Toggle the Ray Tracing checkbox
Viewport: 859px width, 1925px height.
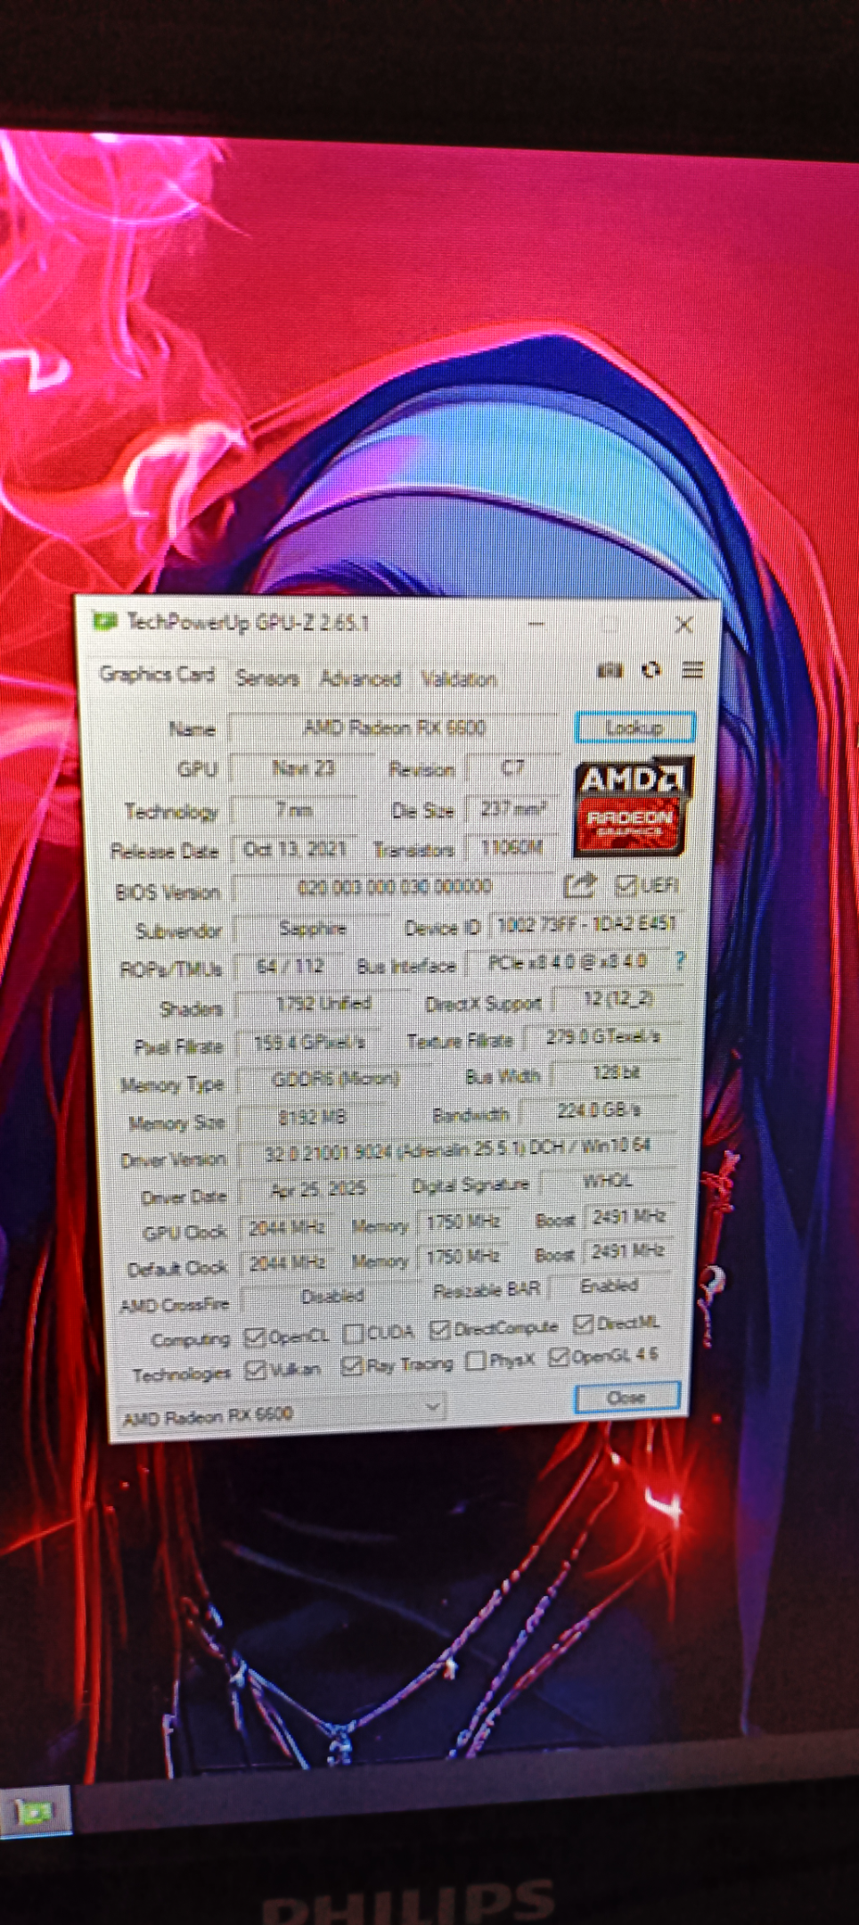(352, 1365)
